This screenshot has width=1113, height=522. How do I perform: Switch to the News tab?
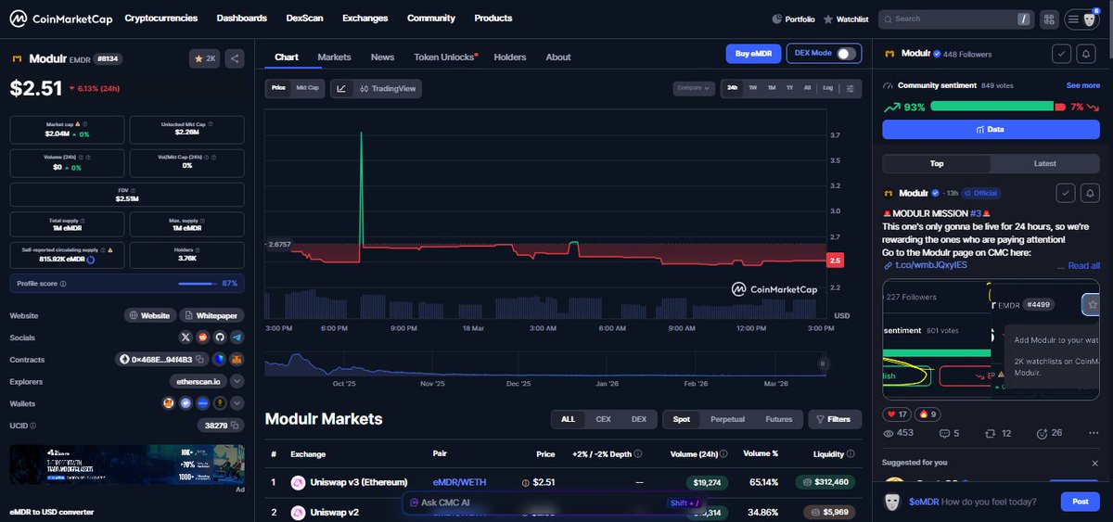tap(382, 57)
